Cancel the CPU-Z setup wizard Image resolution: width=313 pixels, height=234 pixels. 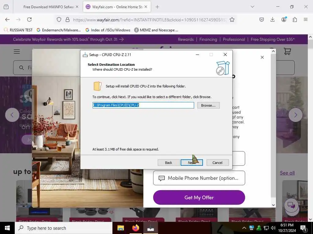(x=217, y=163)
